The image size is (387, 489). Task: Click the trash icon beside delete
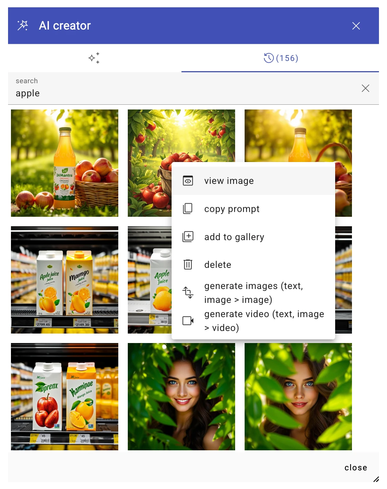[188, 264]
